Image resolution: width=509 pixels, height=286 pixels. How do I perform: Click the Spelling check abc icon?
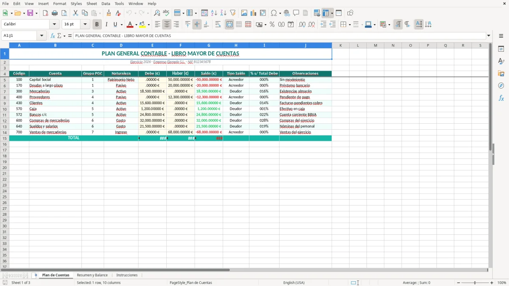pos(166,13)
